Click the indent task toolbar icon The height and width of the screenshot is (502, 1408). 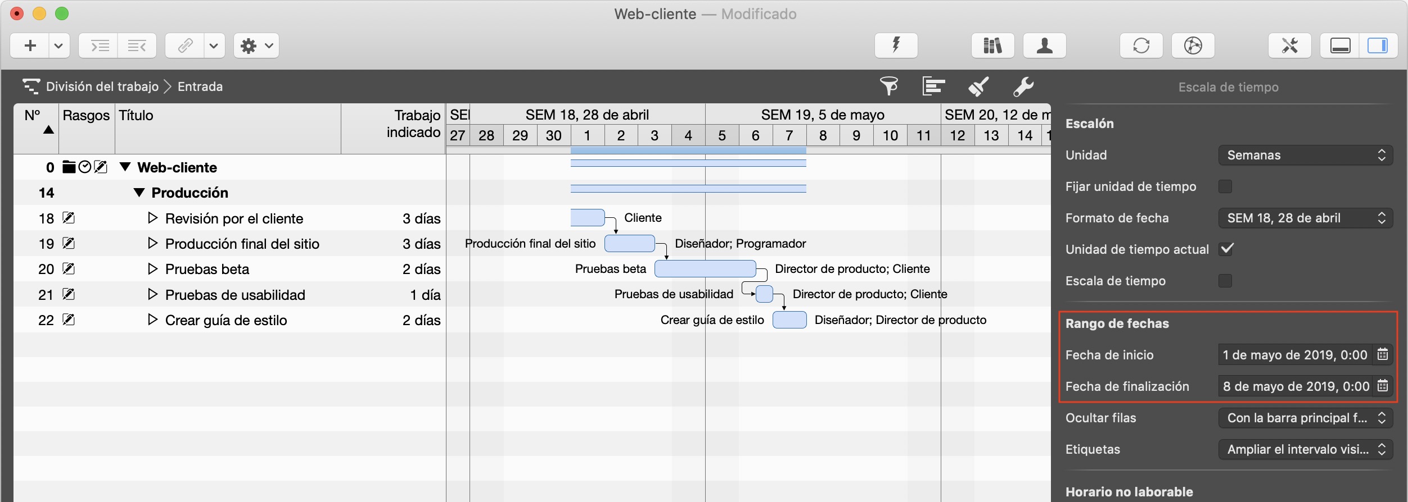pyautogui.click(x=100, y=45)
